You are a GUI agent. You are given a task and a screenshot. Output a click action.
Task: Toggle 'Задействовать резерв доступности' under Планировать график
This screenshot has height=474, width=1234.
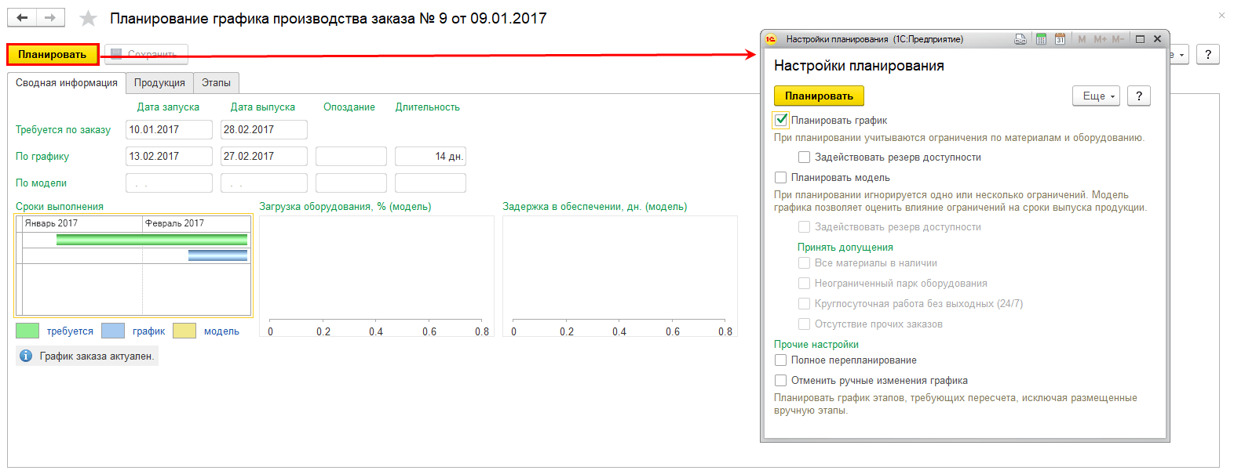pyautogui.click(x=805, y=157)
